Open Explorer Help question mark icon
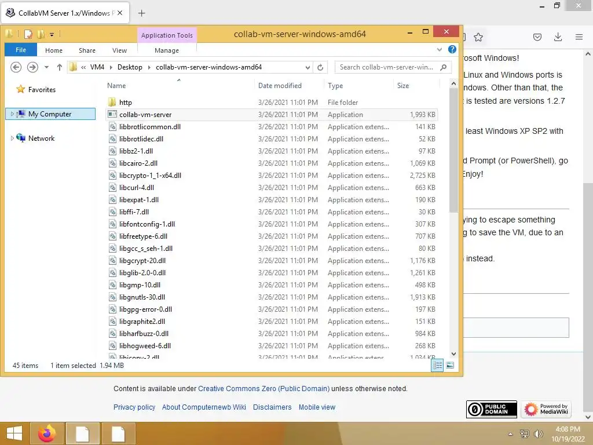This screenshot has height=445, width=593. [x=452, y=49]
